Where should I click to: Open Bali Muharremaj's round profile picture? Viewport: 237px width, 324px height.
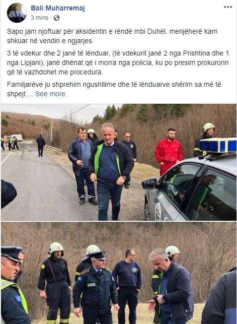[x=16, y=13]
